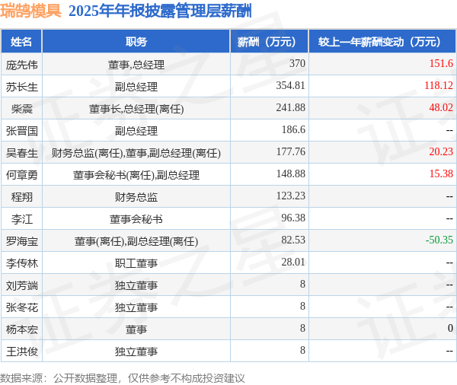Select the name 庞先伟 in first row
Screen dimensions: 457x385
click(22, 65)
